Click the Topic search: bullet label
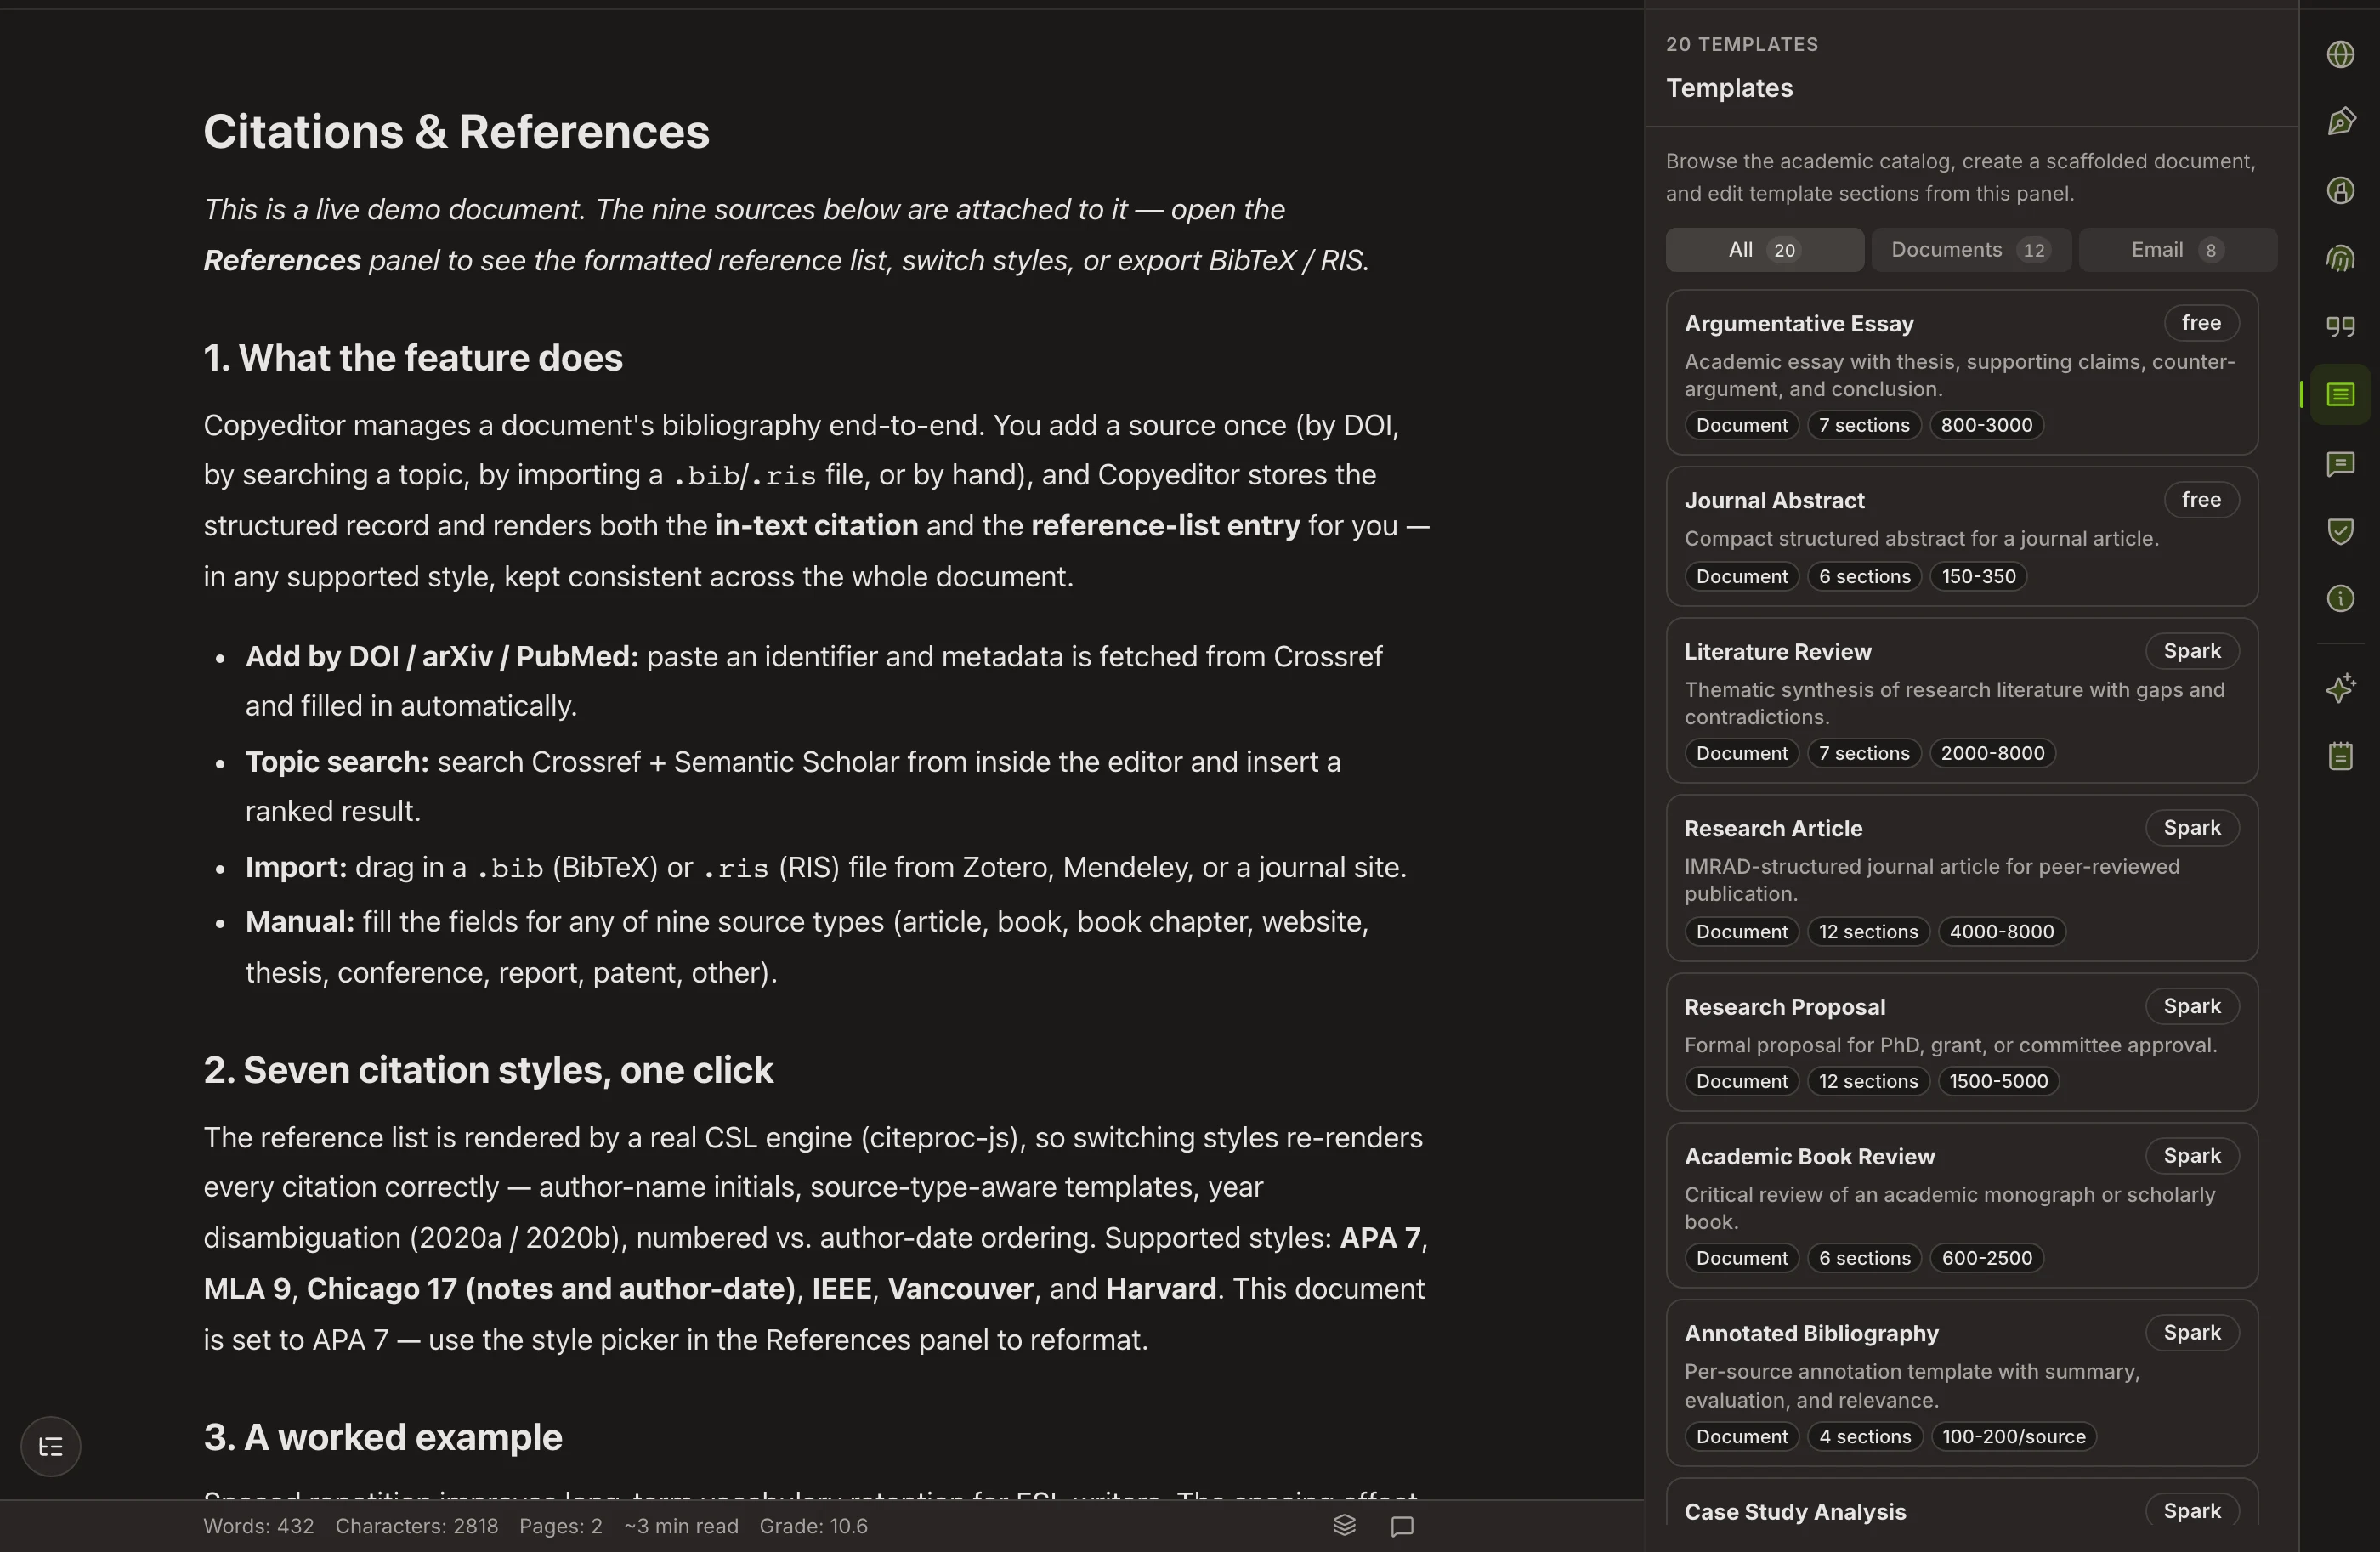2380x1552 pixels. pyautogui.click(x=337, y=762)
